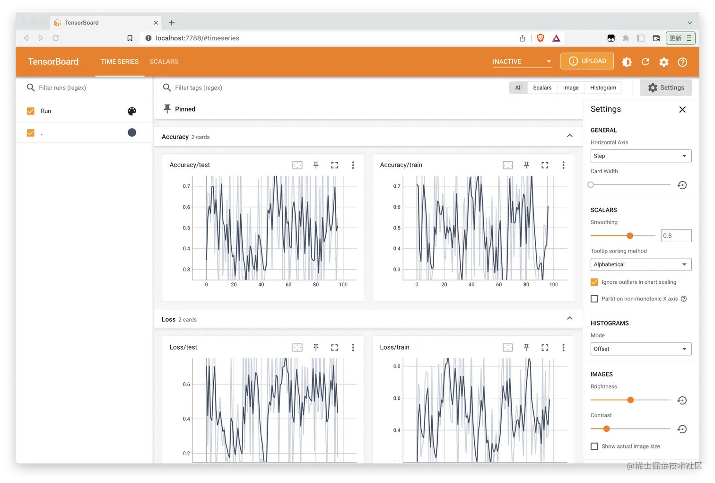715x483 pixels.
Task: Open the Horizontal Axis Step dropdown
Action: (641, 156)
